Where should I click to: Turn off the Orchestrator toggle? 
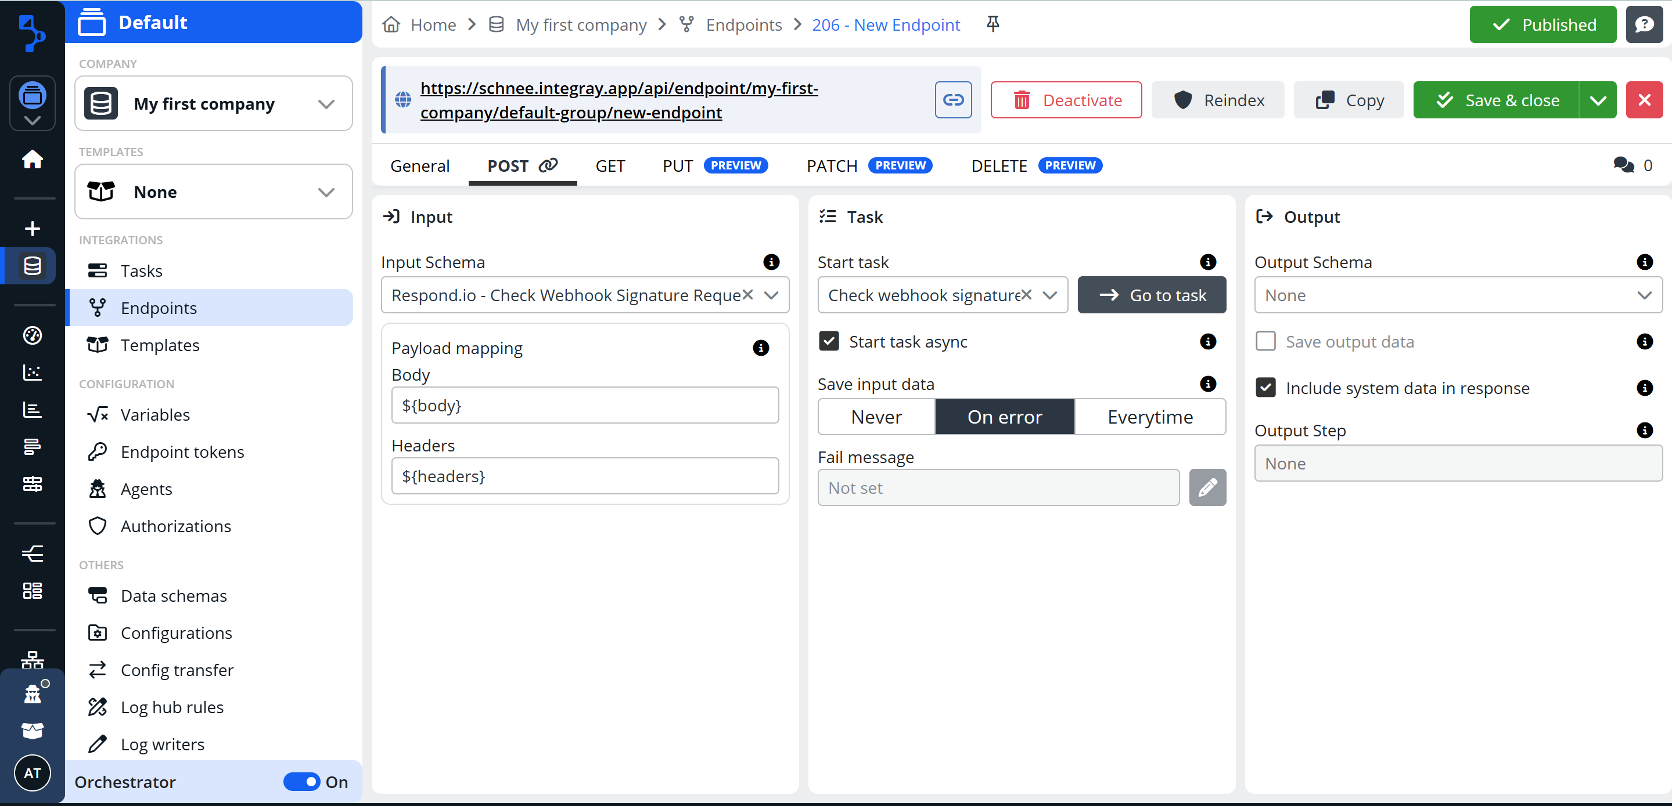pos(302,782)
